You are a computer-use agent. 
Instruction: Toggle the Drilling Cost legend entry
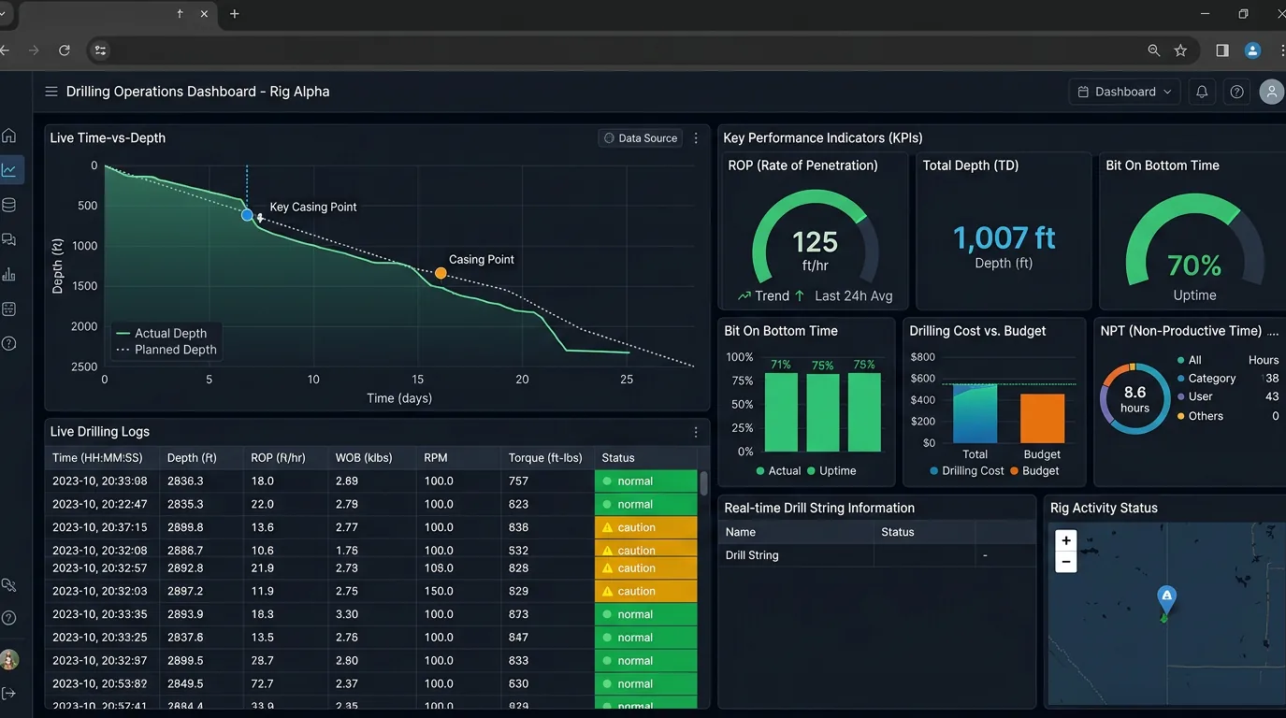966,471
